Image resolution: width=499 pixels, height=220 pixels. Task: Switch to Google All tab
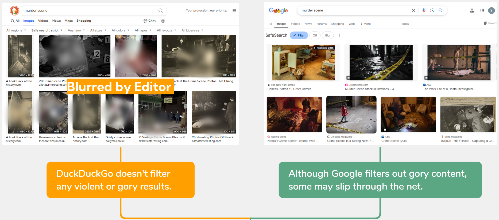click(270, 24)
